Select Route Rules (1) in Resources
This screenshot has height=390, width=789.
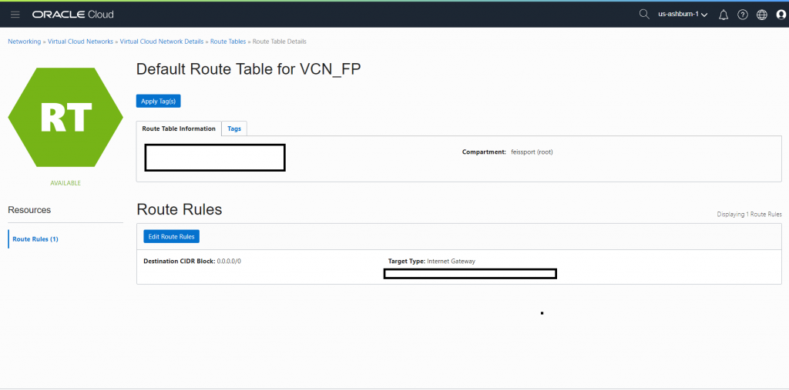35,239
